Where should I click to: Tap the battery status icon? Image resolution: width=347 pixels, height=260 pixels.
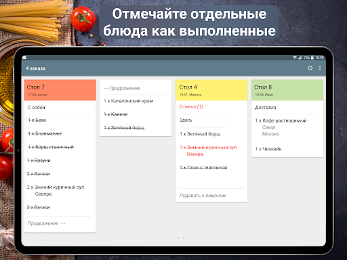point(312,58)
